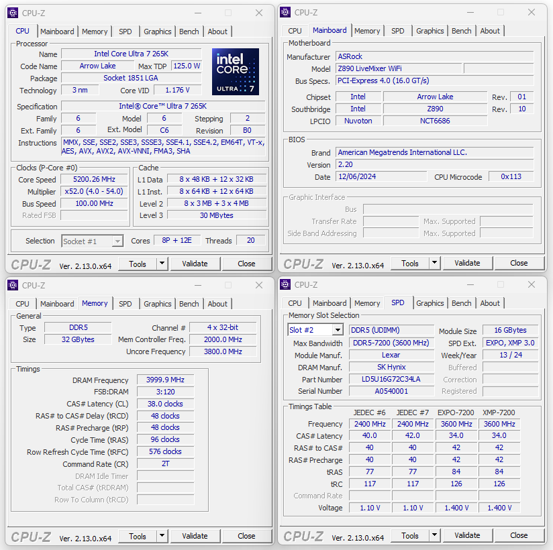Click the Instructions field listing MMX, SSE
553x550 pixels.
pyautogui.click(x=163, y=147)
